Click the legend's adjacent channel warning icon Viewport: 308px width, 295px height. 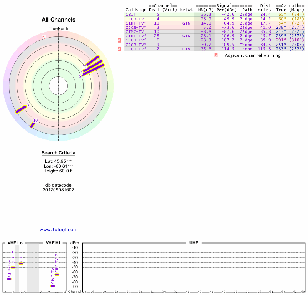(x=216, y=55)
